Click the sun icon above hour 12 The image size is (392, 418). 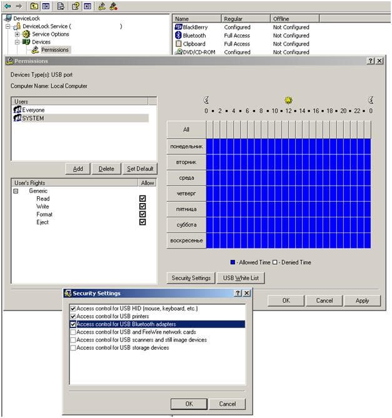[x=288, y=100]
